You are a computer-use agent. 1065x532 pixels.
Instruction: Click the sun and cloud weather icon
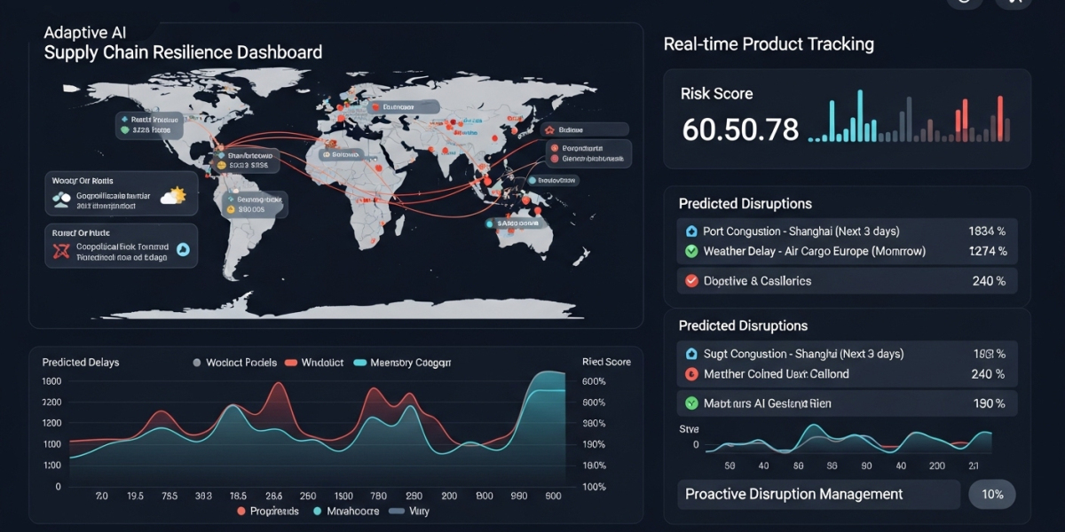point(172,196)
